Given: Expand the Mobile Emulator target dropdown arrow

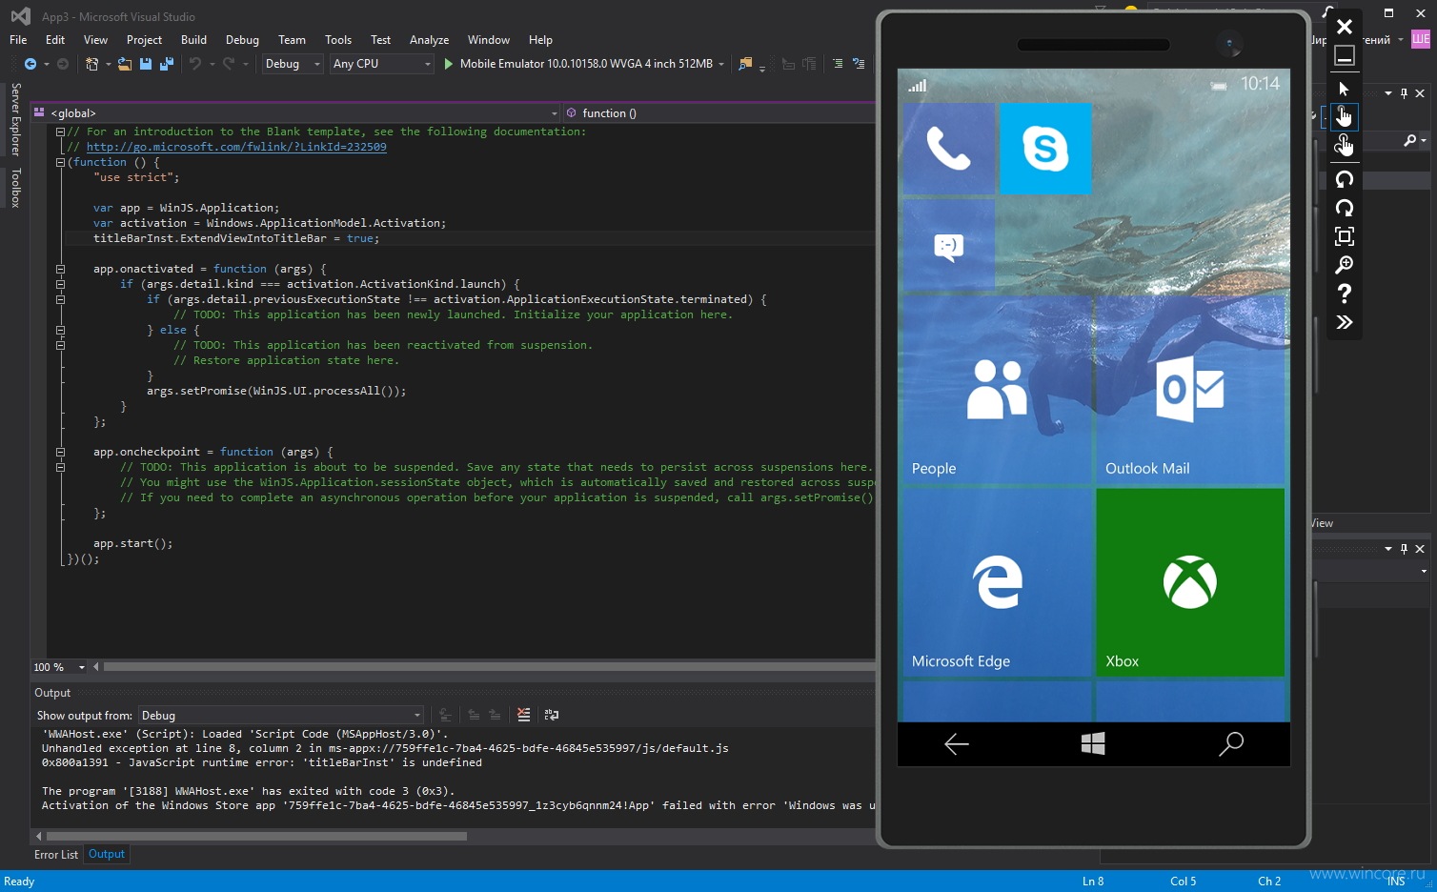Looking at the screenshot, I should 721,64.
